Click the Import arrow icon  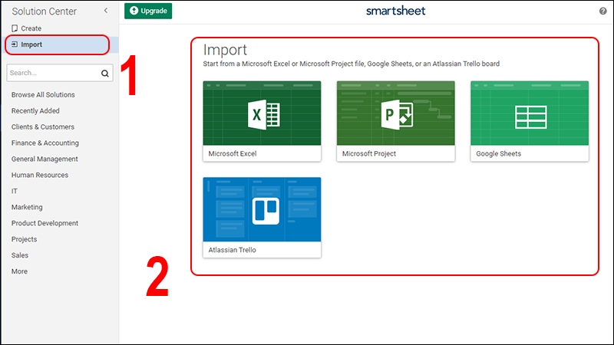15,44
